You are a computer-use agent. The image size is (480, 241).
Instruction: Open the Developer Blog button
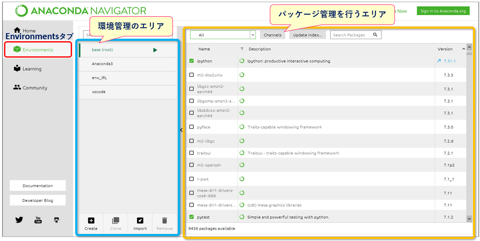[x=38, y=200]
